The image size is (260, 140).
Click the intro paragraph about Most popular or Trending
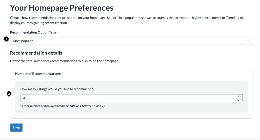pos(126,20)
